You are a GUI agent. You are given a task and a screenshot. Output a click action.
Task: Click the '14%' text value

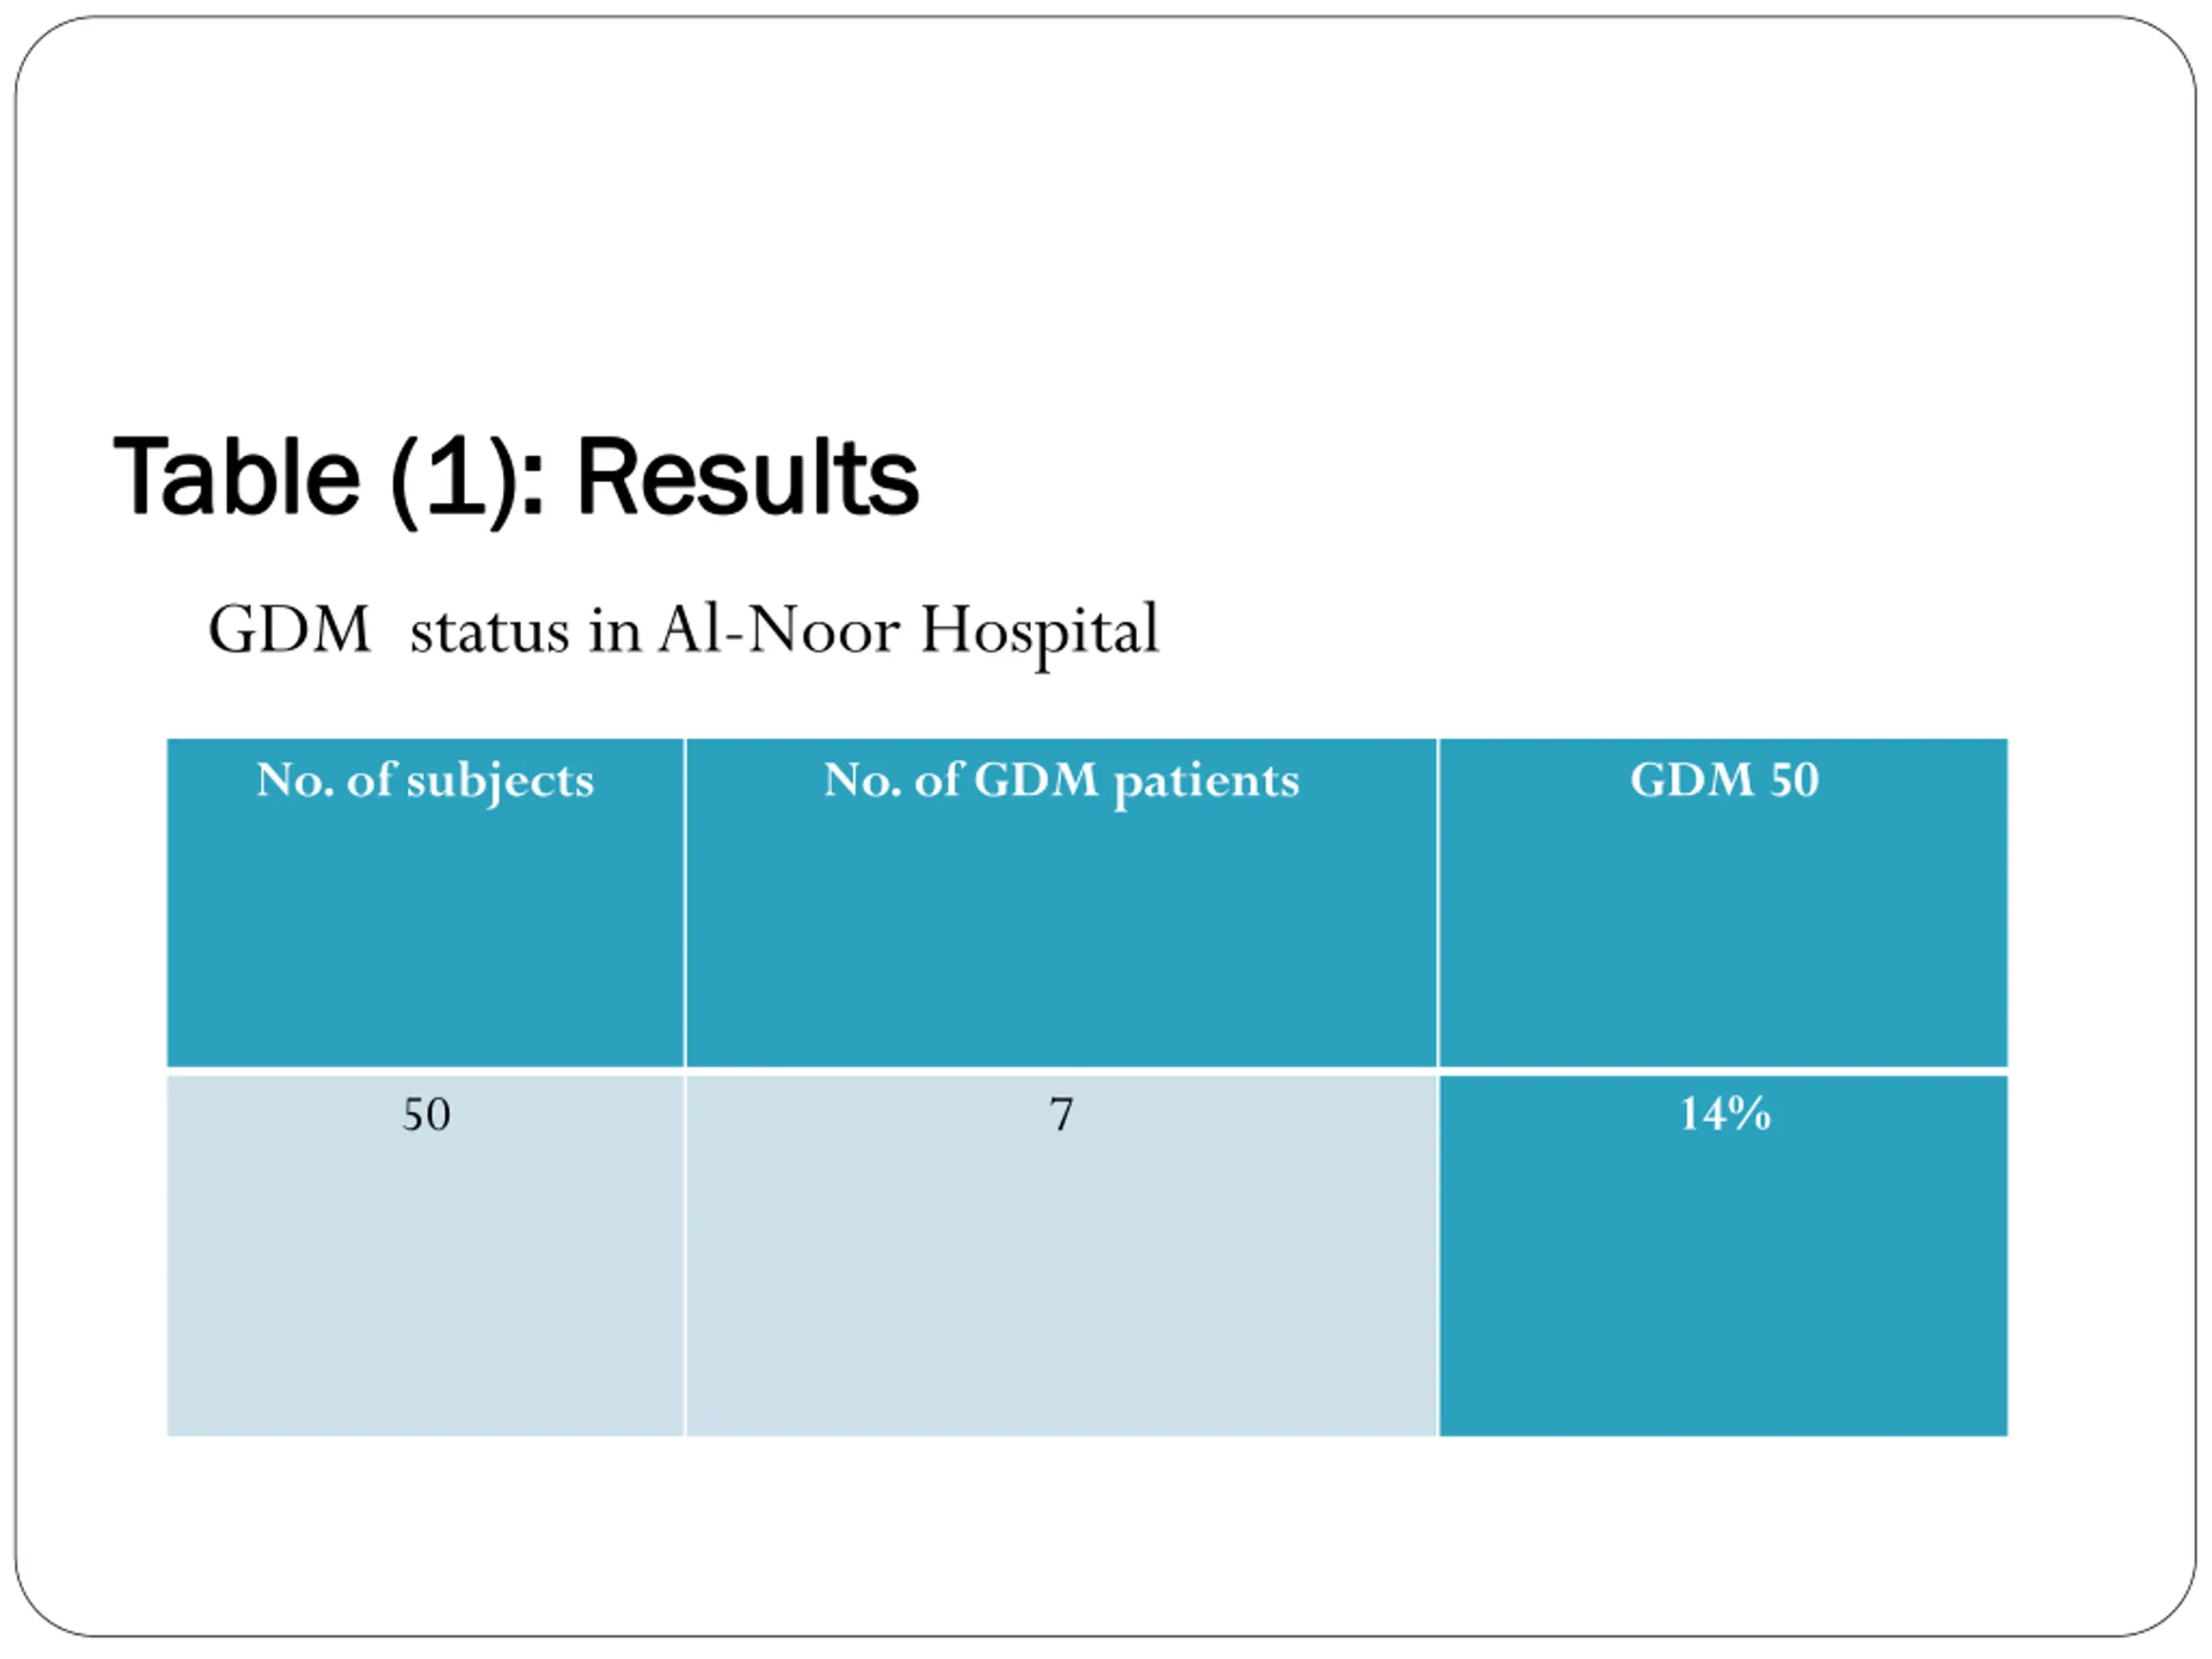coord(1725,1114)
